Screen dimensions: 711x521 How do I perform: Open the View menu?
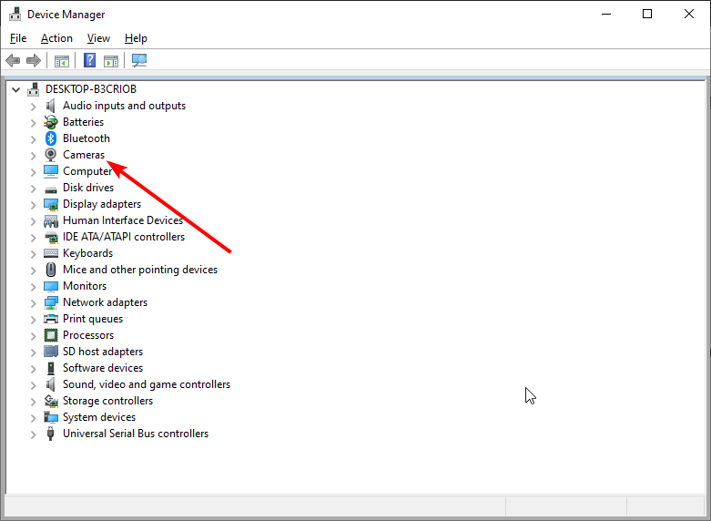pos(98,38)
